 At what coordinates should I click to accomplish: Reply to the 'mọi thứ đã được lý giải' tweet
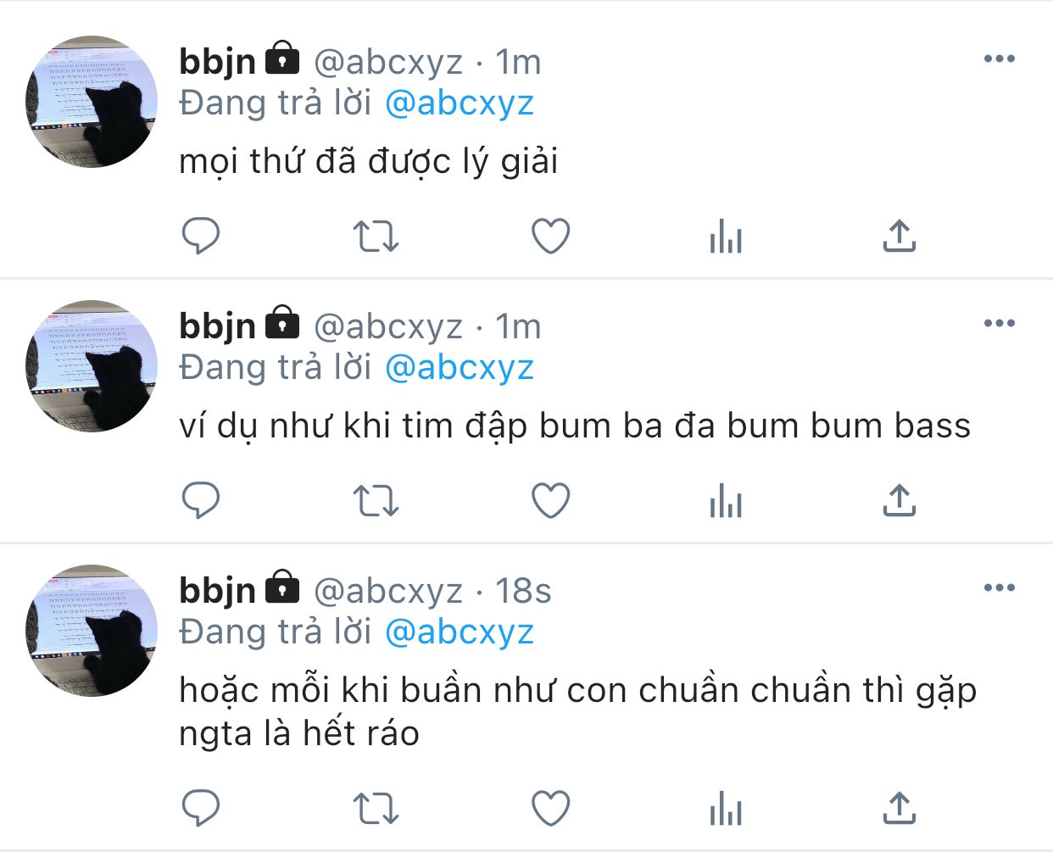(x=201, y=236)
